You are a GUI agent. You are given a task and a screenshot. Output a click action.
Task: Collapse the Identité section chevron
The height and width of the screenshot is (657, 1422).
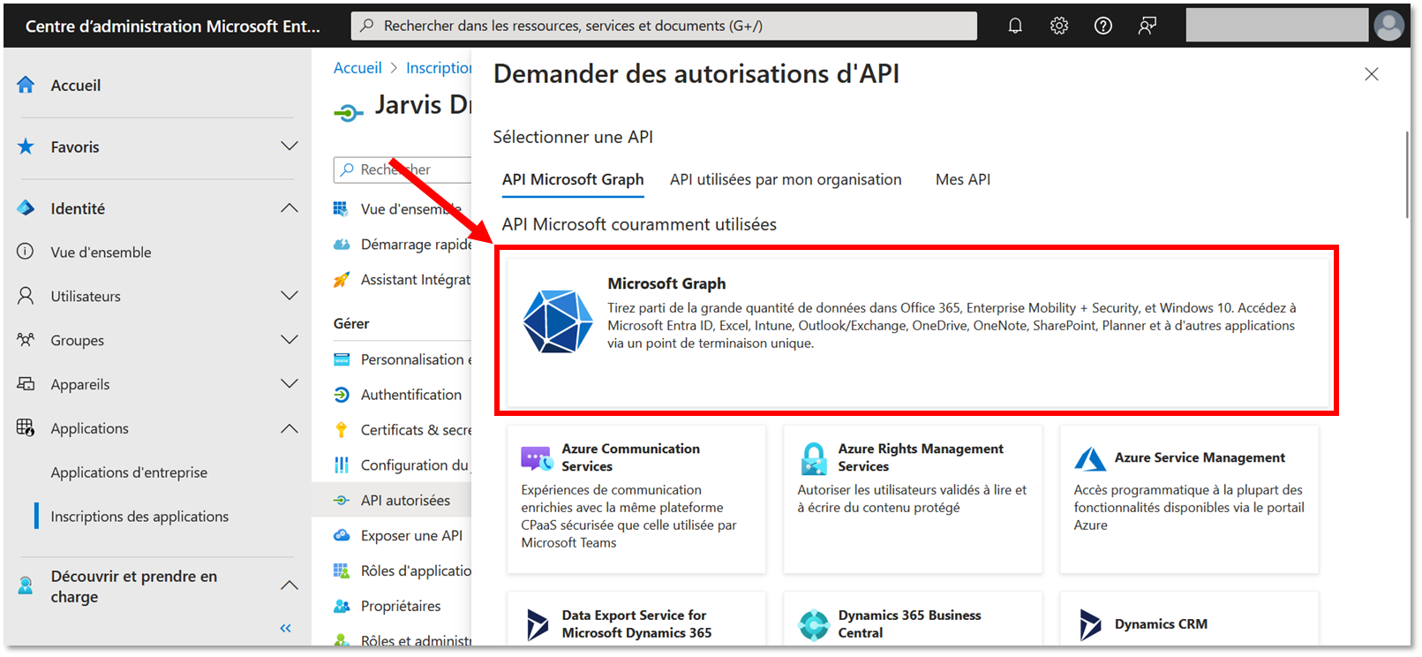click(290, 208)
